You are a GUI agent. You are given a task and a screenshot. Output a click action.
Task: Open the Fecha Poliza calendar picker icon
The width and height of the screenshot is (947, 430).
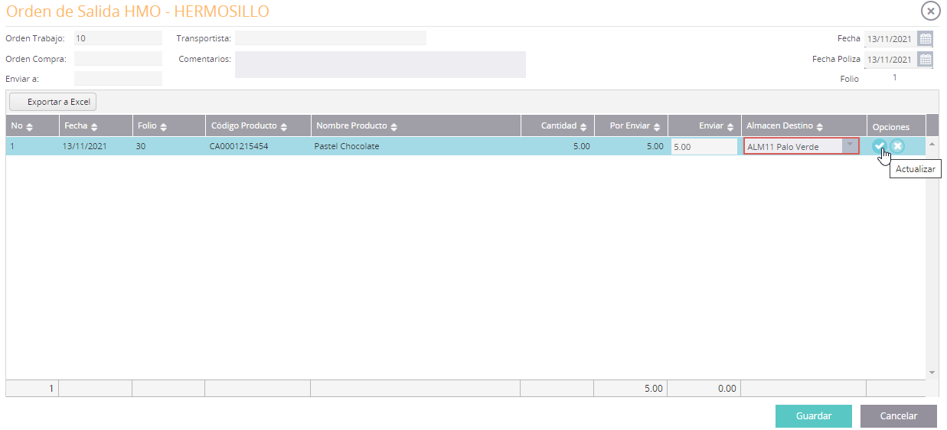925,59
